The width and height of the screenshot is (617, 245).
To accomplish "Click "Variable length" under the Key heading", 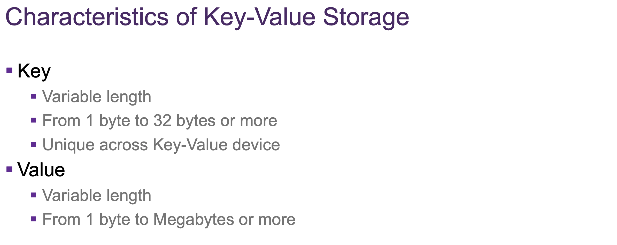I will (x=97, y=97).
